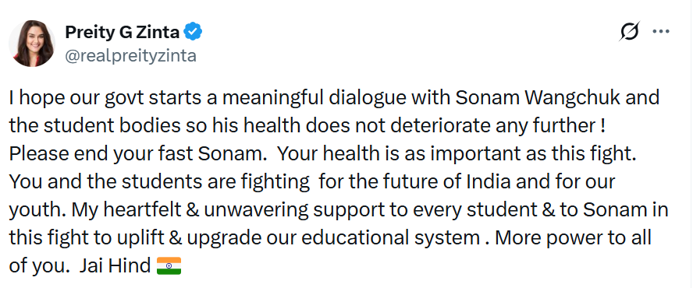Open the three-dot more options menu
693x288 pixels.
(661, 32)
